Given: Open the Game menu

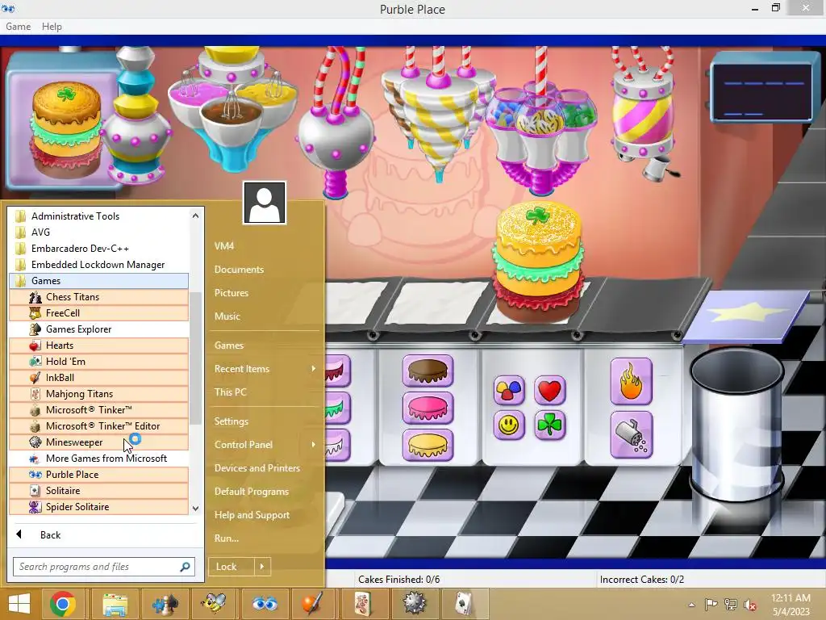Looking at the screenshot, I should click(18, 27).
